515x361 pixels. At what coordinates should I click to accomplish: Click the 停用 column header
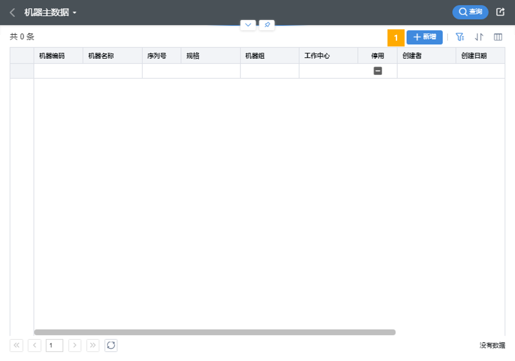point(378,56)
